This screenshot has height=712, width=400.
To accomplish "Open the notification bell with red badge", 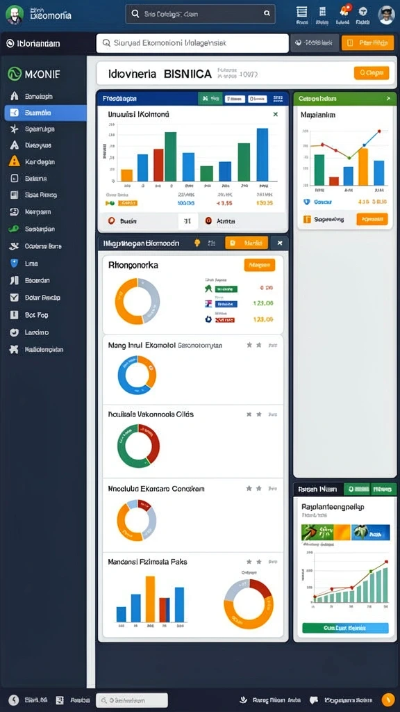I will (x=343, y=13).
